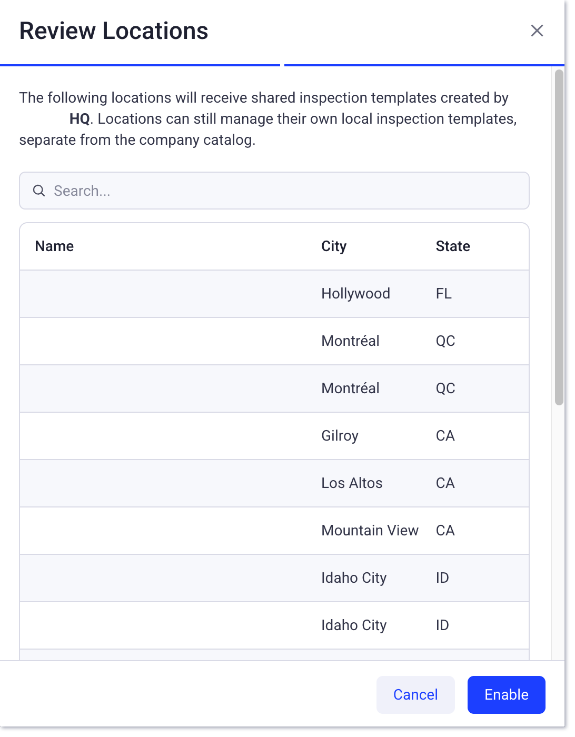The width and height of the screenshot is (575, 737).
Task: Click the dialog's vertical scrollbar thumb
Action: (x=559, y=237)
